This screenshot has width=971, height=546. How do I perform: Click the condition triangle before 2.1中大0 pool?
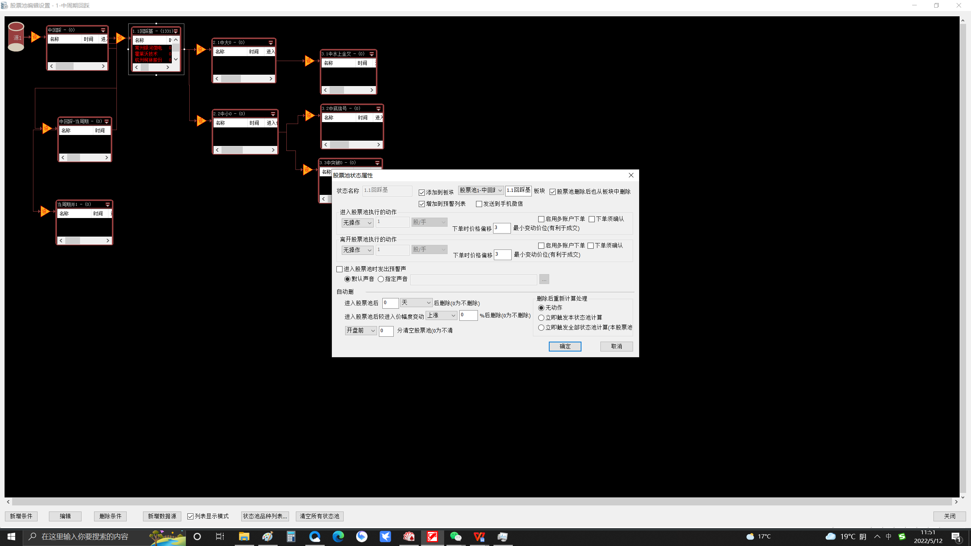point(201,49)
